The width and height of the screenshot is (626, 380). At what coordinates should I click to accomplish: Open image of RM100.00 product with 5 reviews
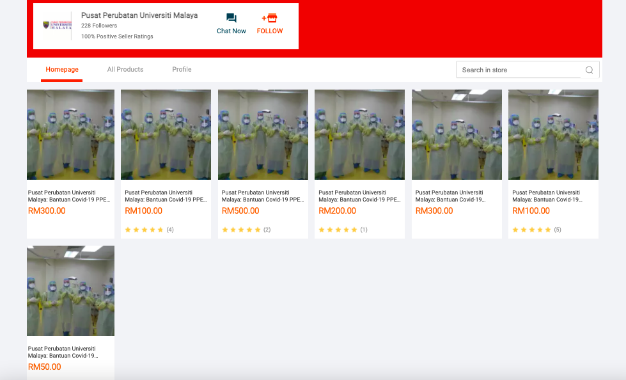pos(553,134)
